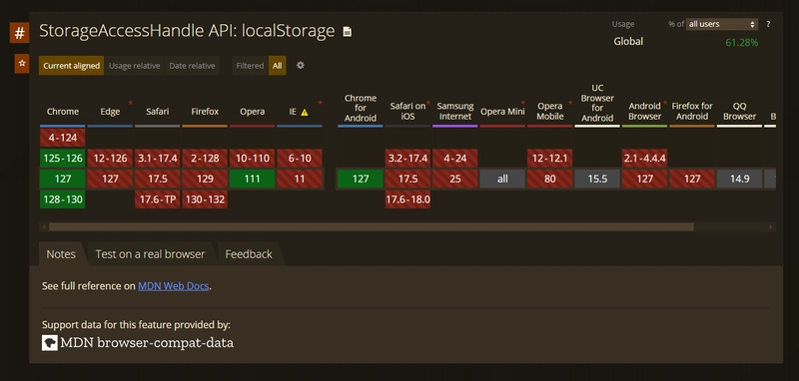
Task: Click the 61.28% global usage value
Action: tap(742, 43)
